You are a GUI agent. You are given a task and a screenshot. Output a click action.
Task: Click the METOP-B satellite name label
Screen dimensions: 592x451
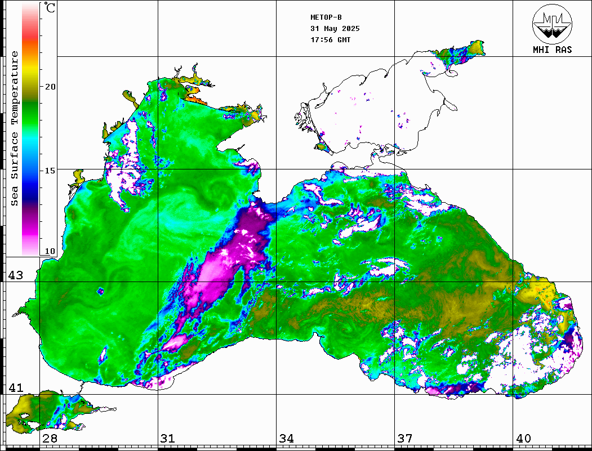326,17
